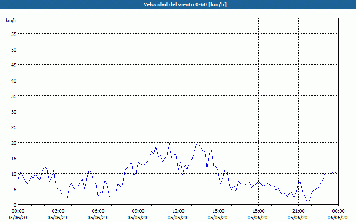Viewport: 356px width, 222px height.
Task: Click the 03:00 time label on x-axis
Action: (58, 211)
